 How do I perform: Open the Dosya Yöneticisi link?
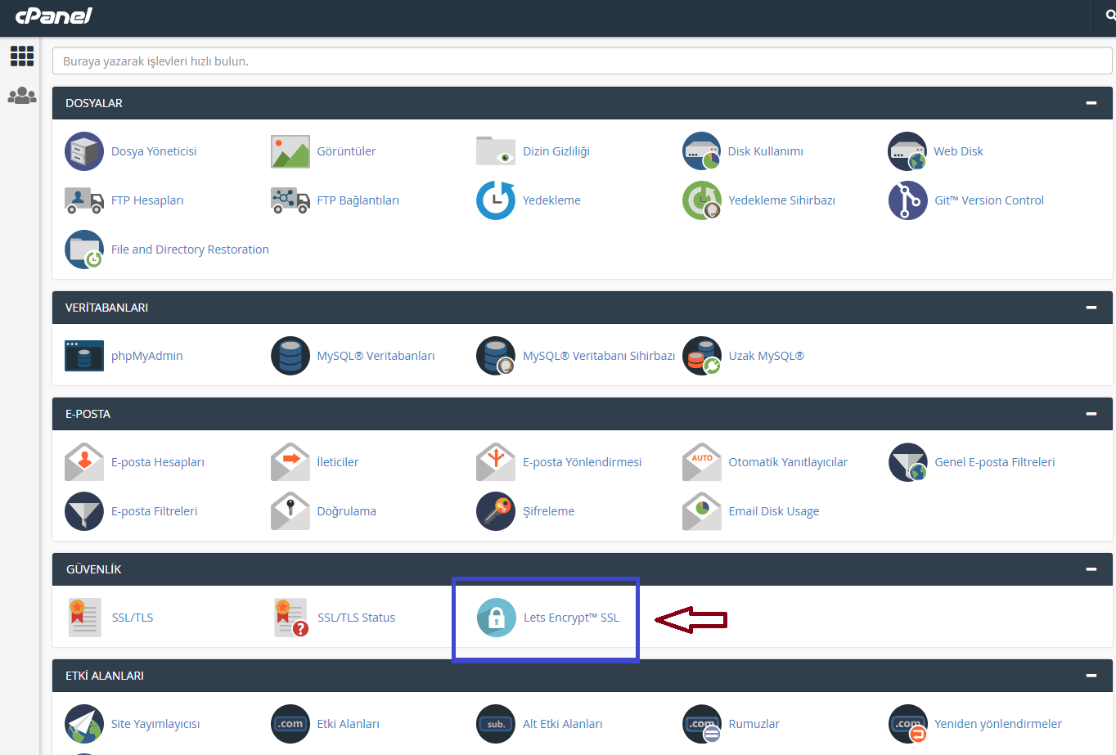[x=154, y=151]
